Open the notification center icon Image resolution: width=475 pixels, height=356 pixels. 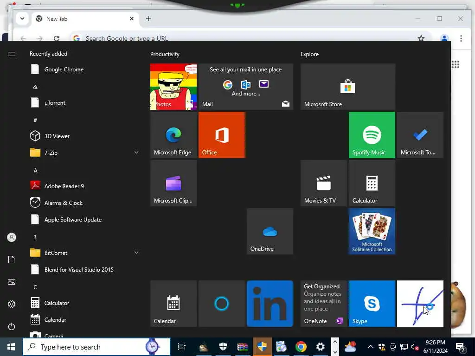[x=461, y=347]
